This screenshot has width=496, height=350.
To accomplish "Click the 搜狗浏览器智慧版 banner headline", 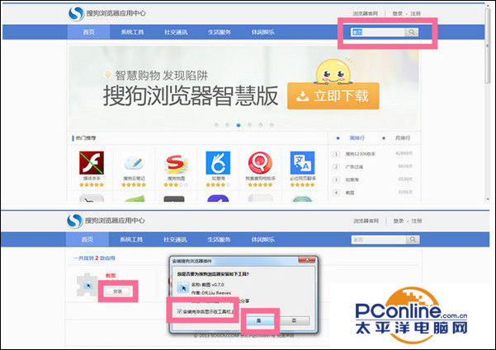I will coord(191,96).
